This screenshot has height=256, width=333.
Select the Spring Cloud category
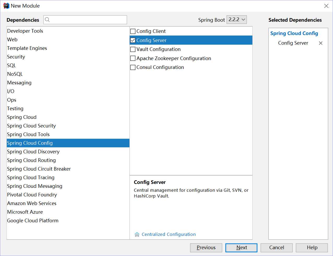tap(68, 117)
